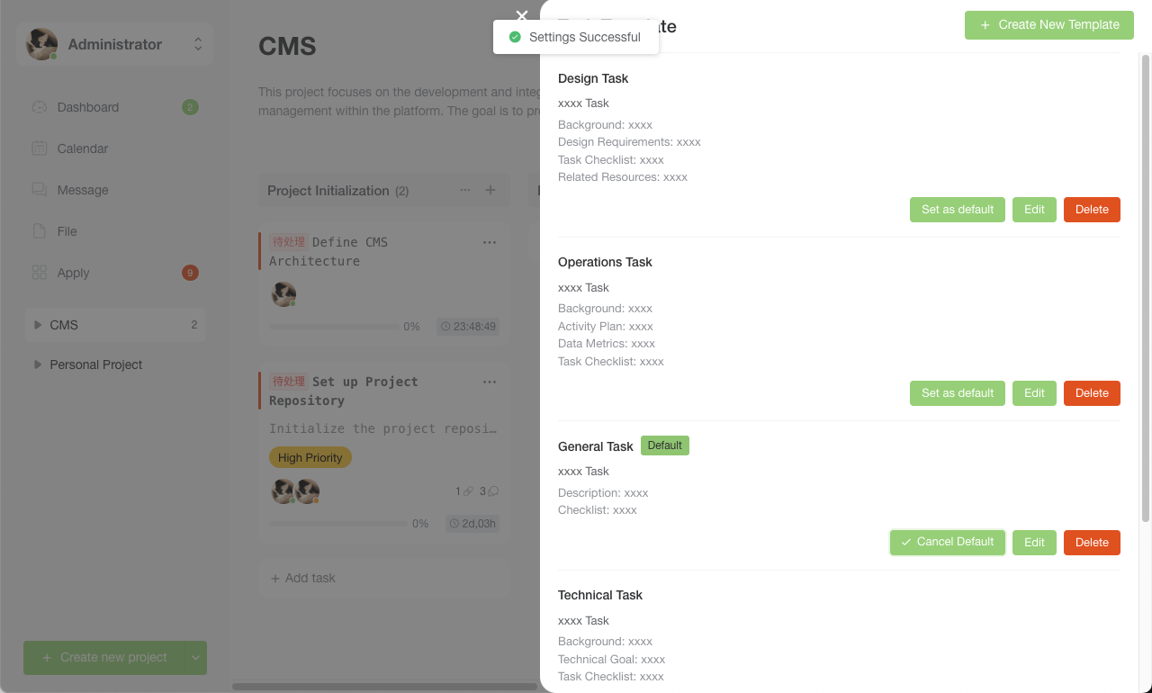Close the task template panel

pos(522,15)
